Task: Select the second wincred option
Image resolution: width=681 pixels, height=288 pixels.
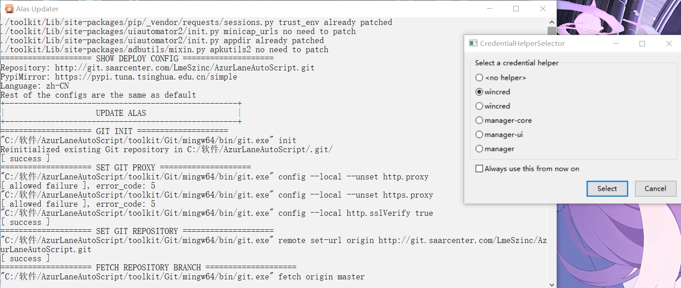Action: [x=479, y=106]
